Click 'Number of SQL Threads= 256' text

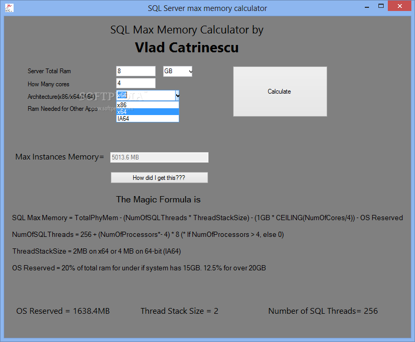tap(323, 311)
